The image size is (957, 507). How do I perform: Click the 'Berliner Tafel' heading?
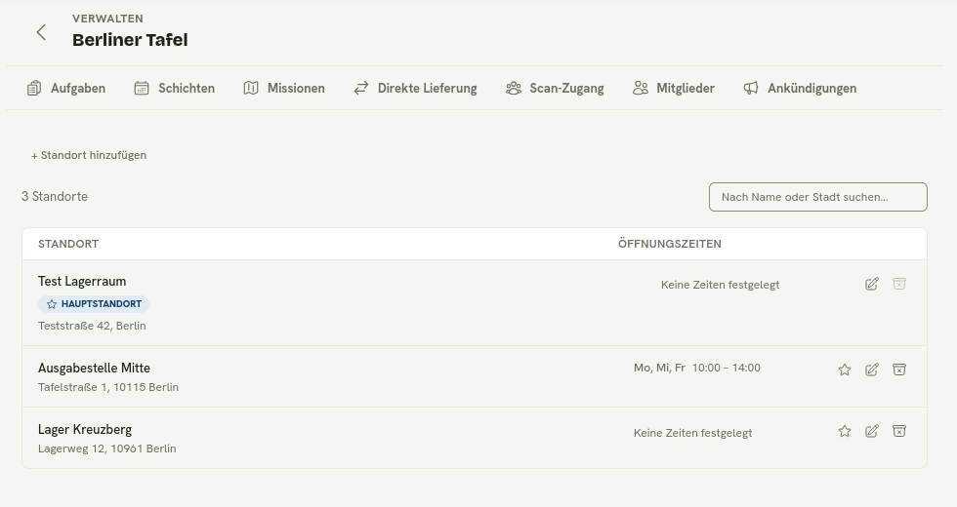point(130,40)
